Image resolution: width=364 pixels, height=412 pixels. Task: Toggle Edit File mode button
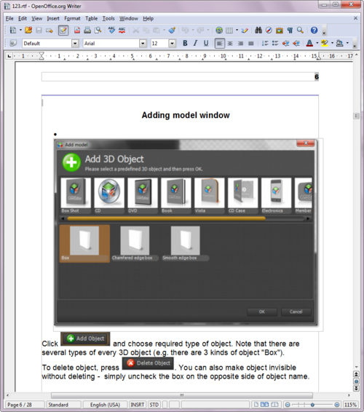63,31
